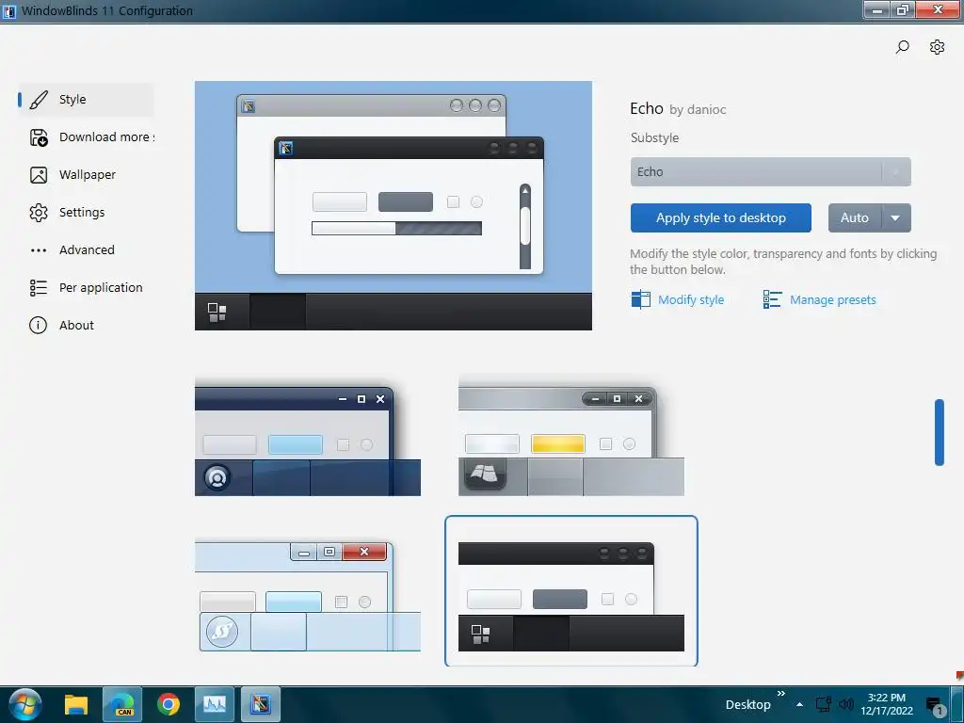The width and height of the screenshot is (964, 723).
Task: Open the About section
Action: 86,325
